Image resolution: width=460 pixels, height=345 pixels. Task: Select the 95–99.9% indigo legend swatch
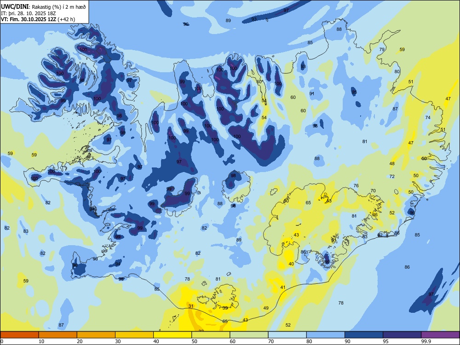click(402, 335)
